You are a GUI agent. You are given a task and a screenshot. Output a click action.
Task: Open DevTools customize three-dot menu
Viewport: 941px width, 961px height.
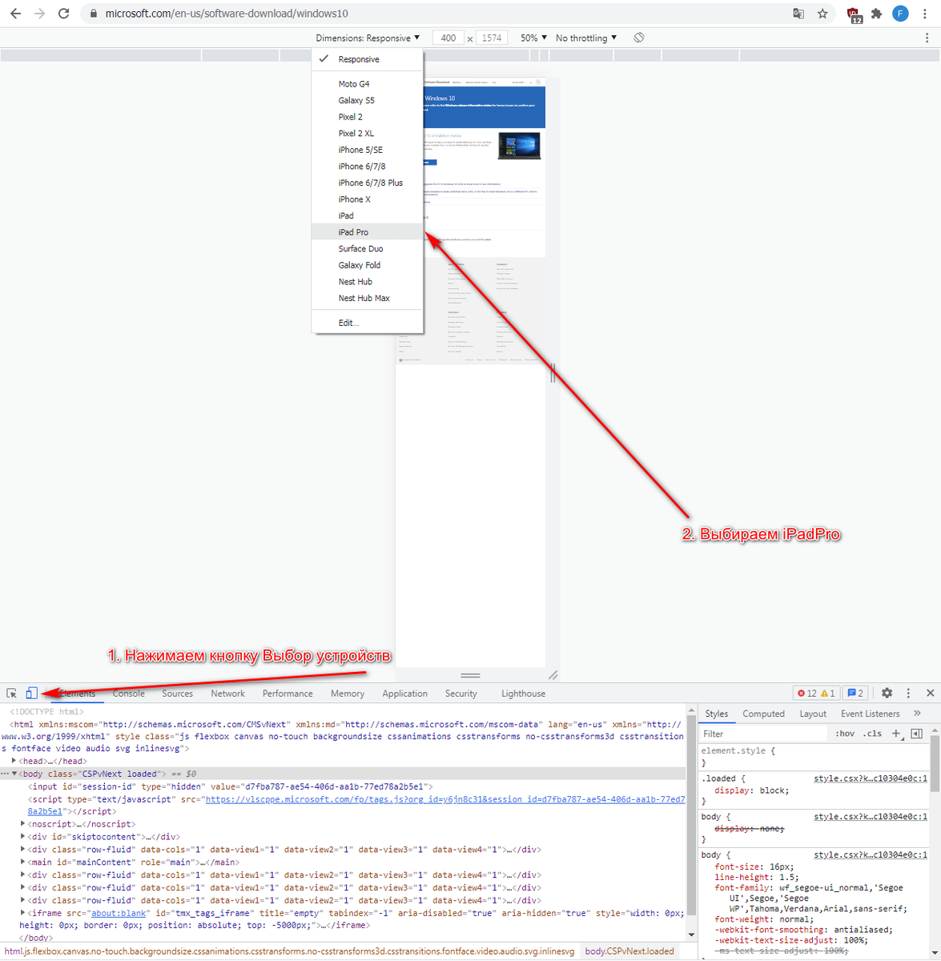click(908, 694)
